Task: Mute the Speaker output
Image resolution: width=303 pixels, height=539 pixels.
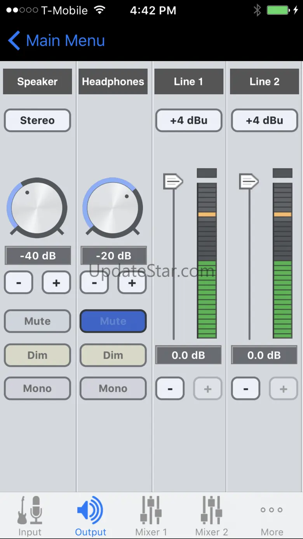Action: 37,321
